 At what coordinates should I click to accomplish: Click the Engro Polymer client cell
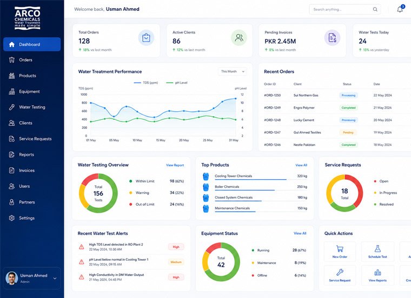coord(304,107)
